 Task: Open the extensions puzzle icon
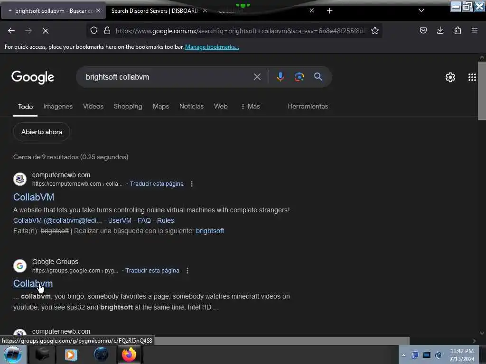[458, 30]
